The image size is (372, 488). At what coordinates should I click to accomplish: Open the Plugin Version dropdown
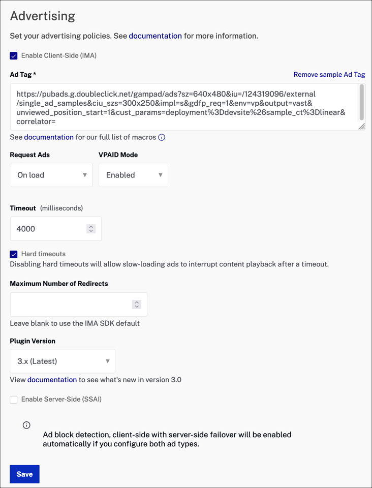[x=63, y=361]
